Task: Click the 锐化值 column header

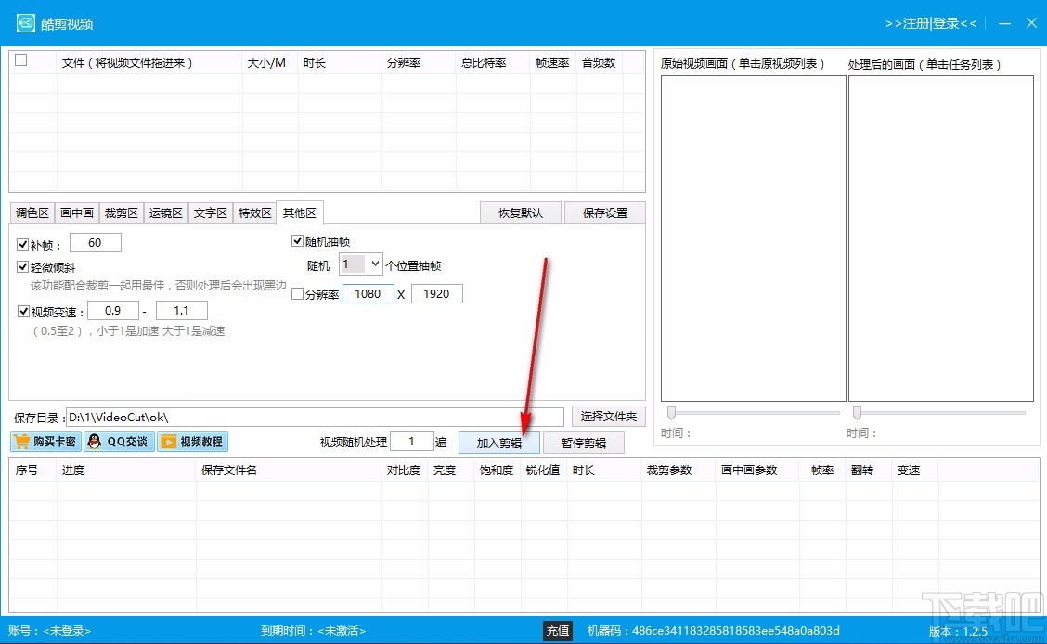Action: tap(544, 470)
